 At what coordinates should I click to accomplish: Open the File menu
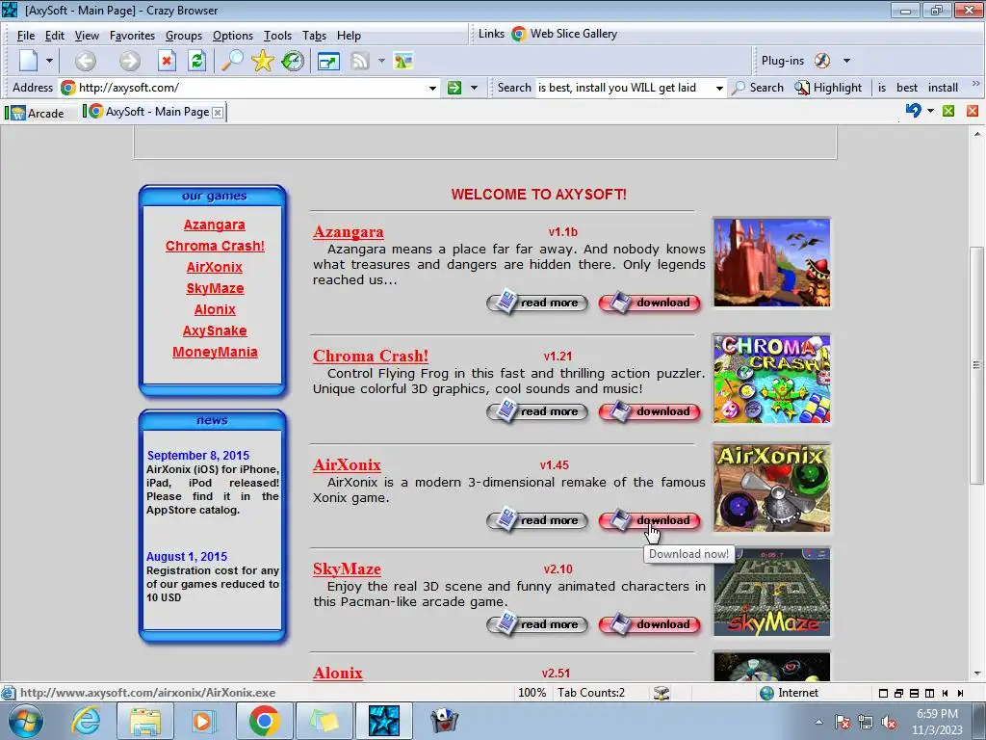coord(26,36)
